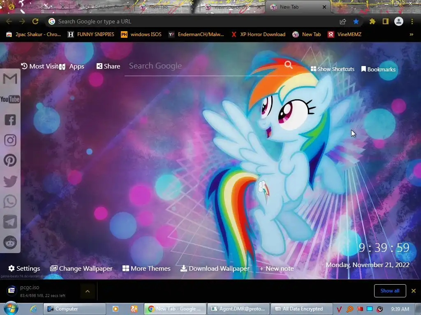
Task: Open FUNNY SNIPPIES bookmark
Action: pos(91,34)
